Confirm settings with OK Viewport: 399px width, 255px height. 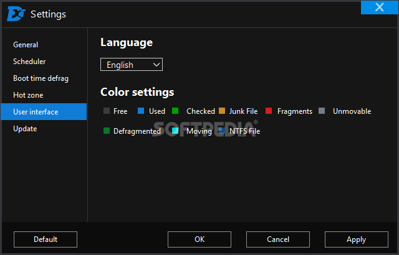[199, 239]
